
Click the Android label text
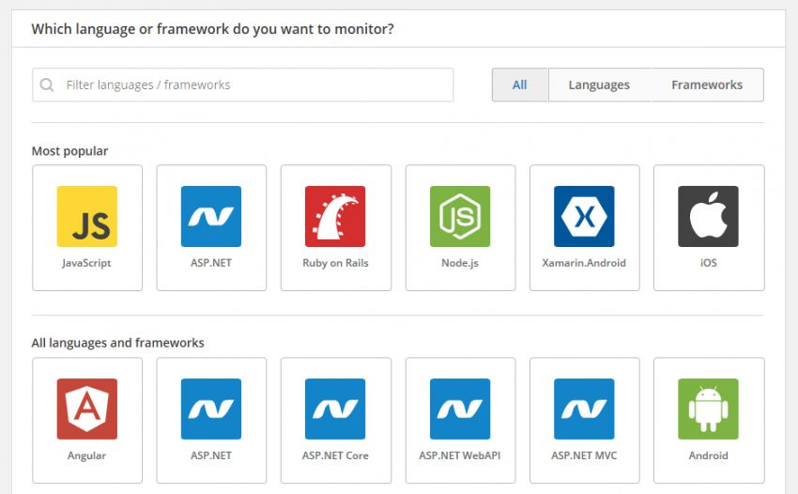(709, 455)
